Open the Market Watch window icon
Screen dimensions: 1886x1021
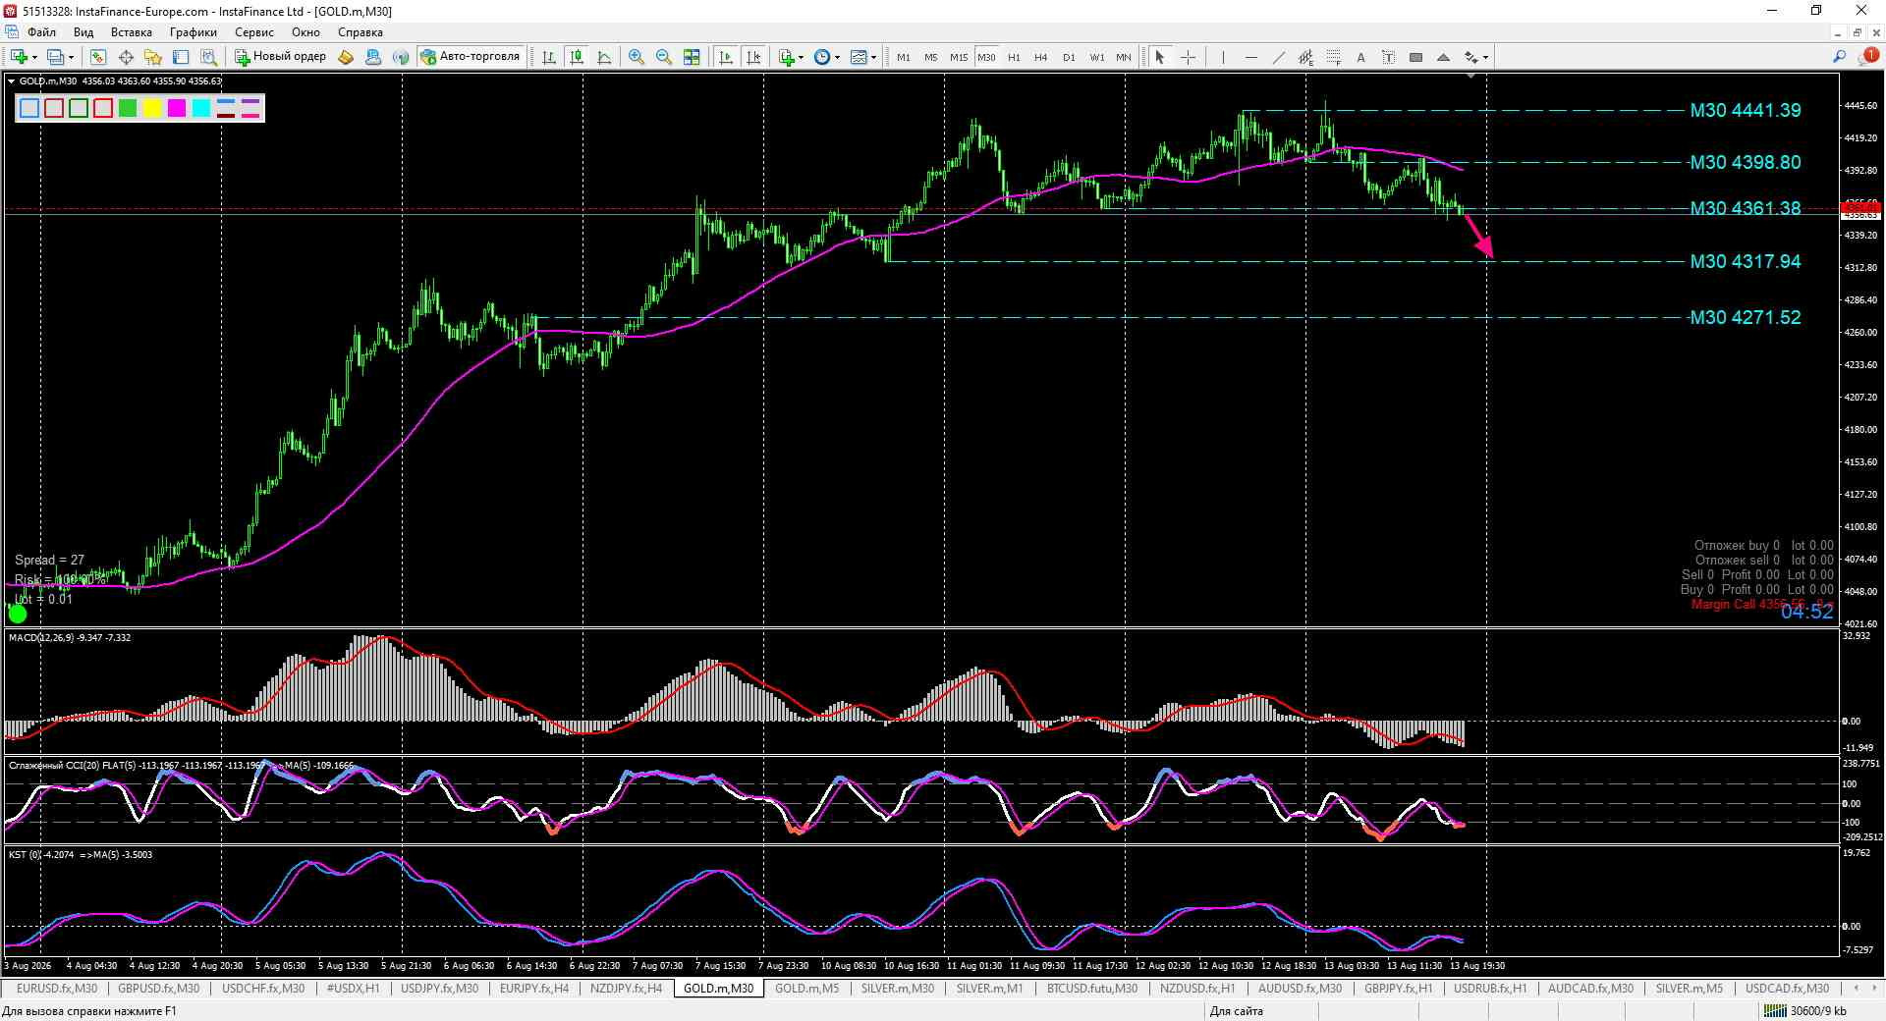[98, 57]
